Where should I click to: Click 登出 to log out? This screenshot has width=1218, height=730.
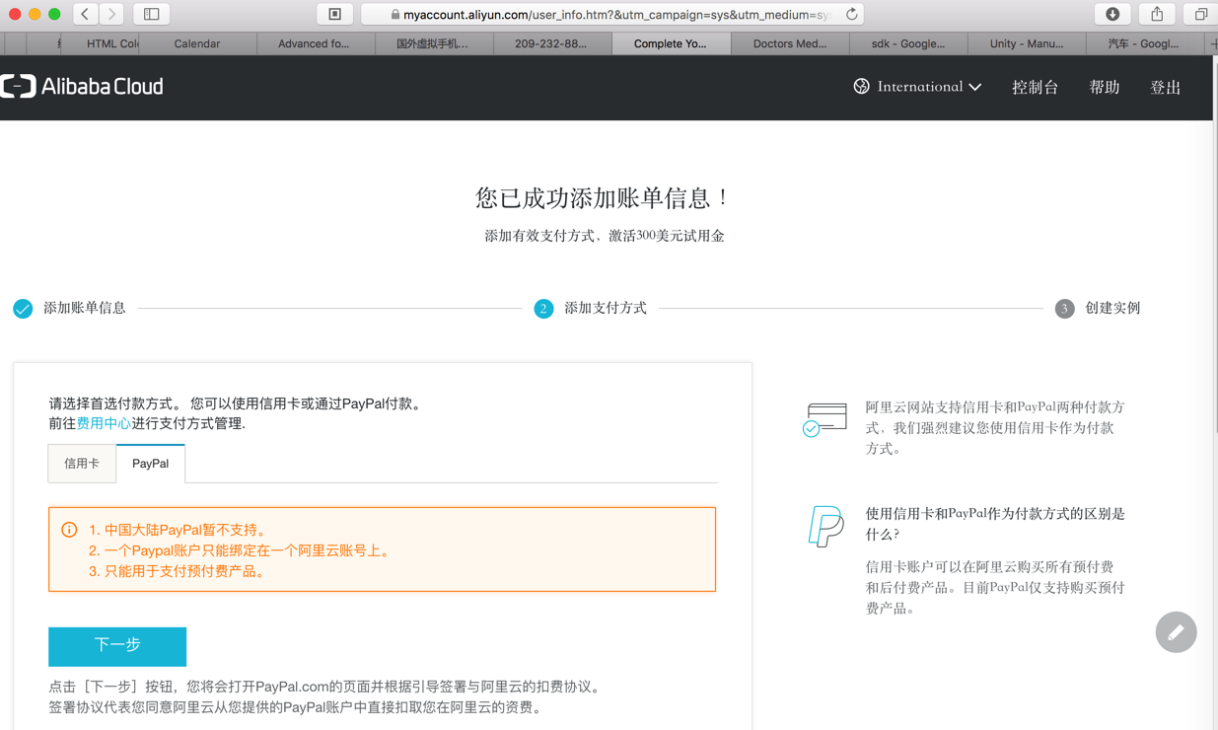click(x=1165, y=87)
